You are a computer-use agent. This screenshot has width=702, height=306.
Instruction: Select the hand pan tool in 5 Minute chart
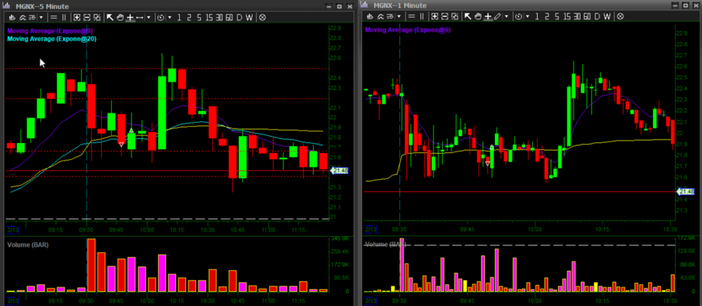pos(120,18)
